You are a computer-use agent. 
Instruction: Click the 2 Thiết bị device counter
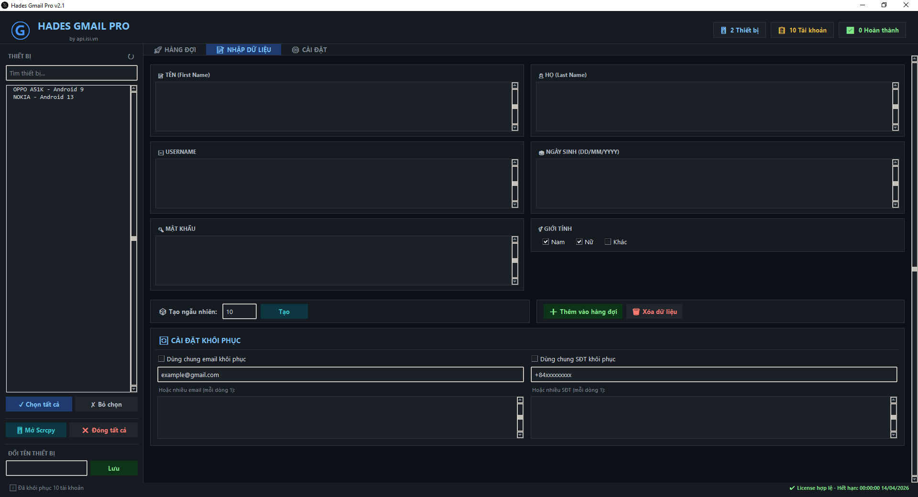739,30
